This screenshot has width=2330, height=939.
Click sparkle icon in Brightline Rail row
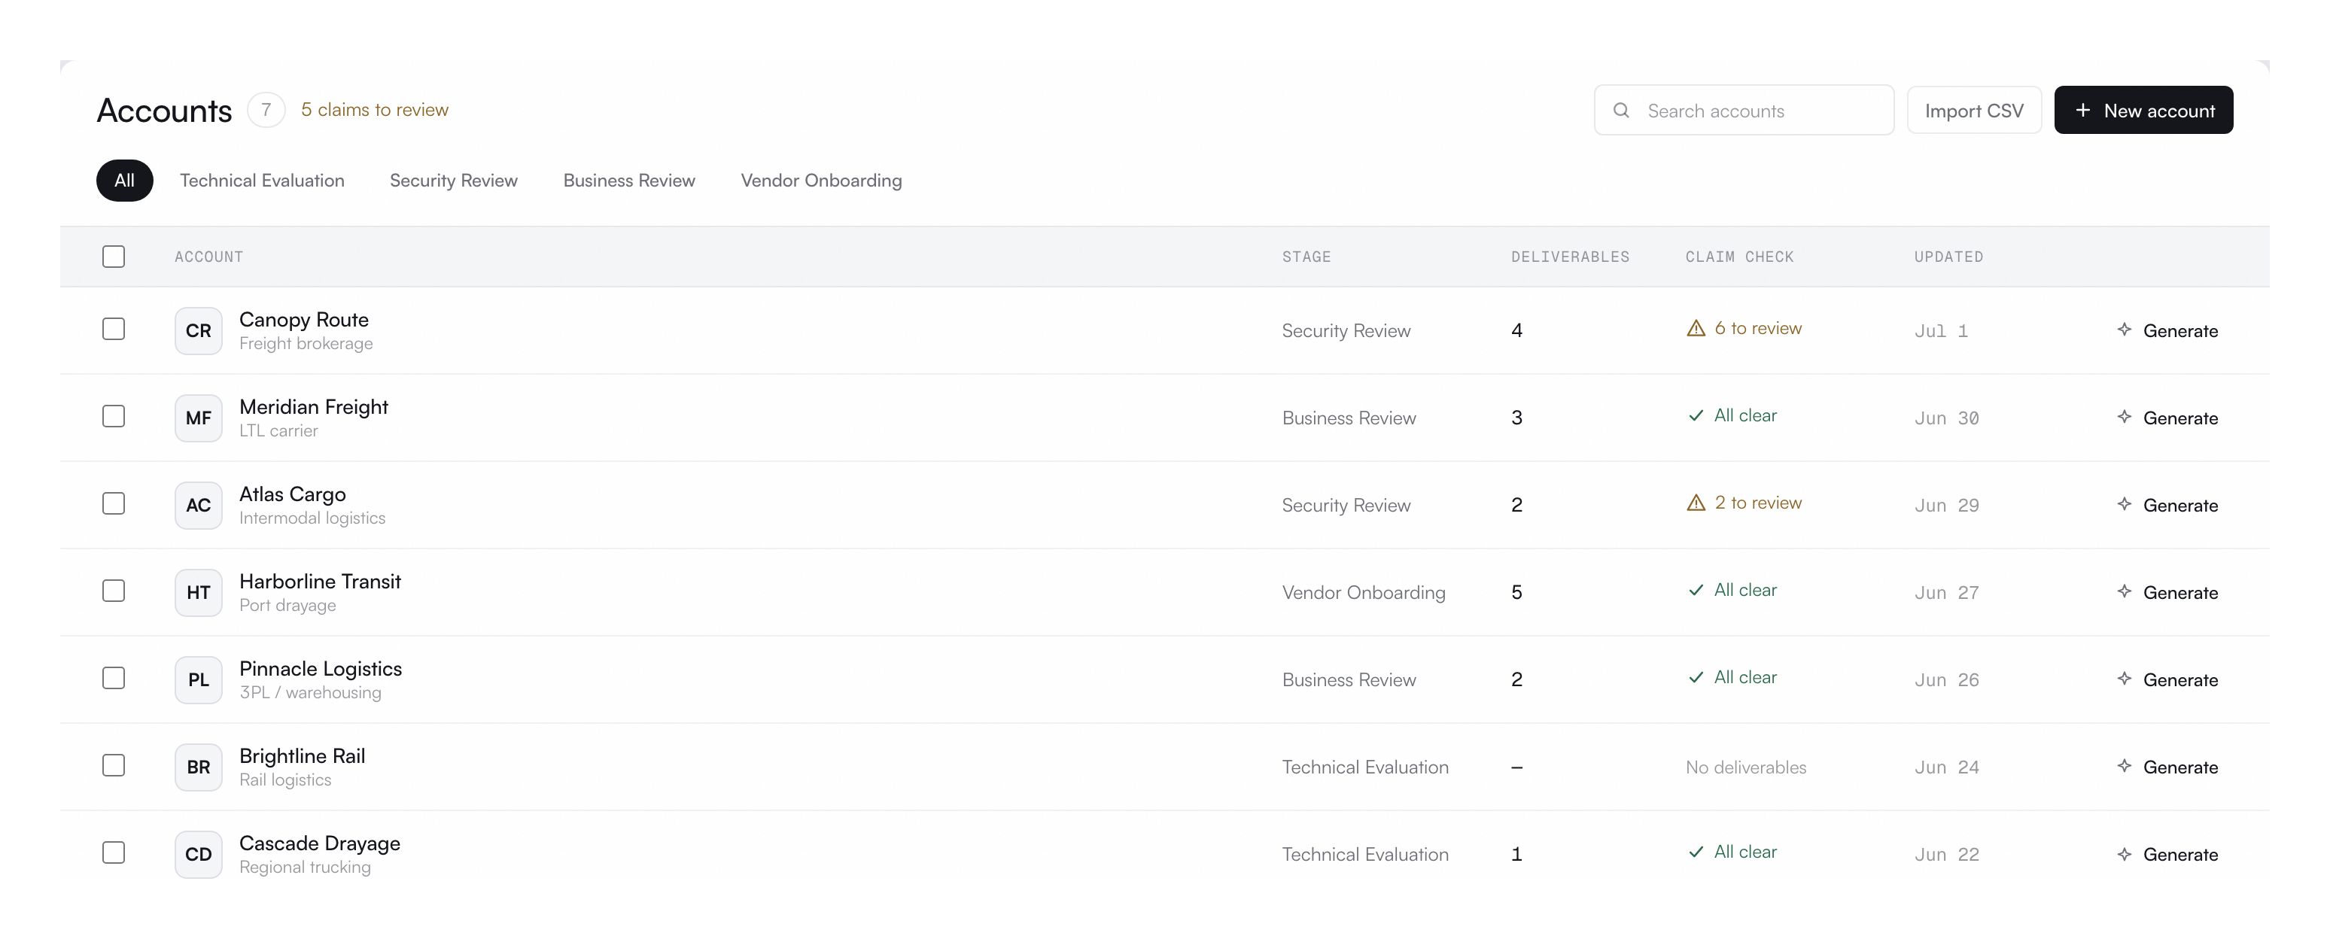2124,766
